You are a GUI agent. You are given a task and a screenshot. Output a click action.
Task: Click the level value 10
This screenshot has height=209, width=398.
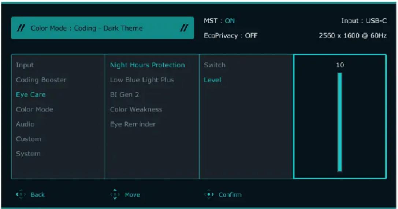click(x=340, y=65)
